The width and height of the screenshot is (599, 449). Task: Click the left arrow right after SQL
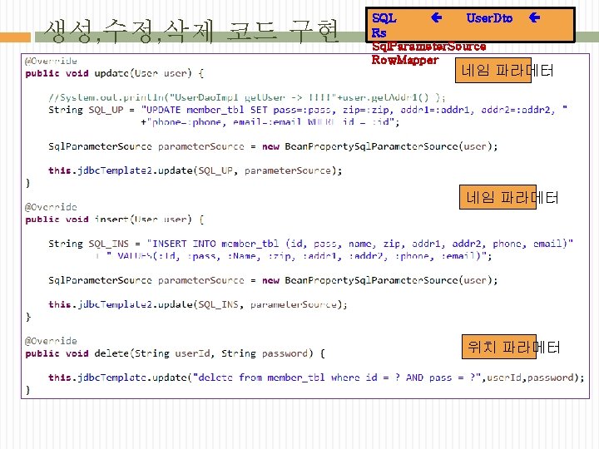436,17
